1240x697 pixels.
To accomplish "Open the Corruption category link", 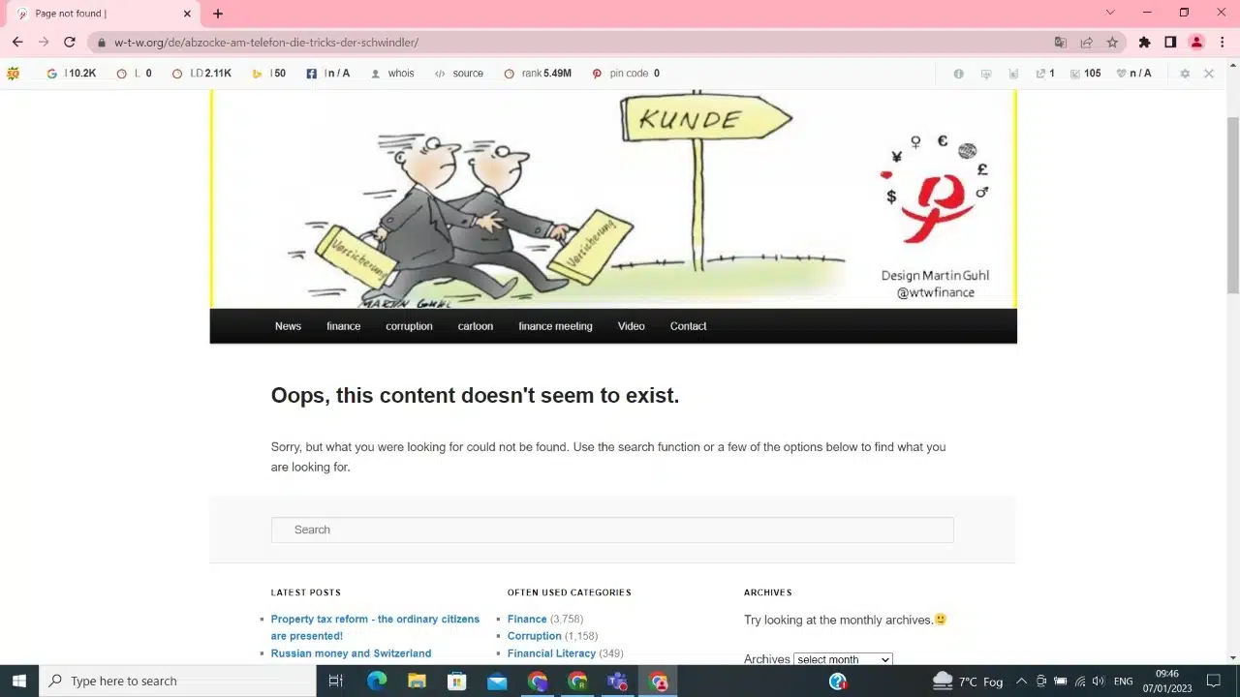I will click(x=534, y=636).
